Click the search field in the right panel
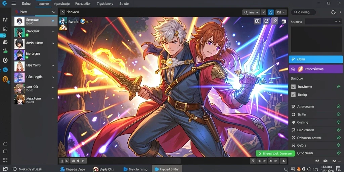 [303, 12]
